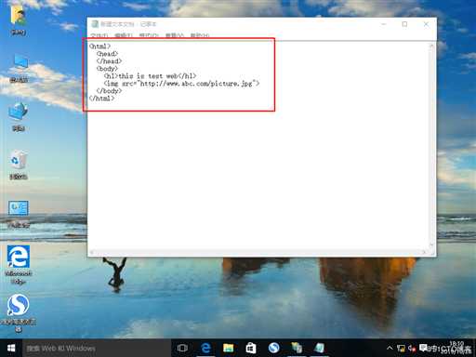Open the Help menu in Notepad
476x357 pixels.
click(x=200, y=35)
